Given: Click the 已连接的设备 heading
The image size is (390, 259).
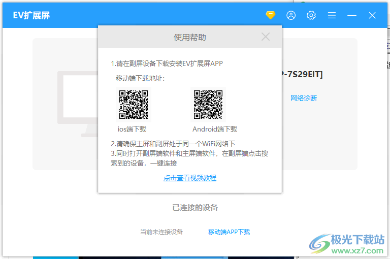Looking at the screenshot, I should point(195,208).
